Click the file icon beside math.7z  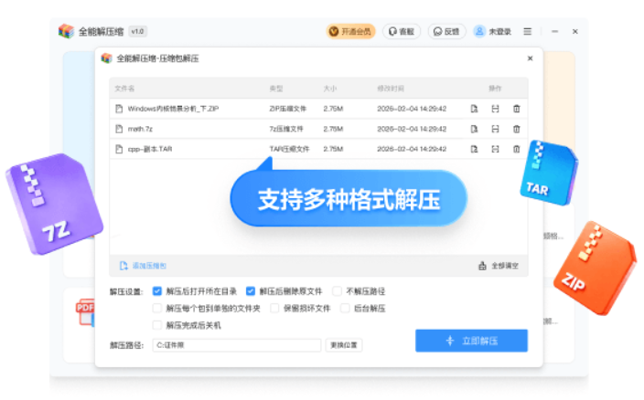[119, 129]
